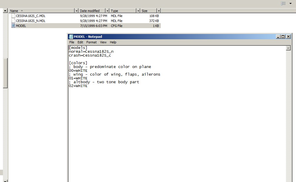296x182 pixels.
Task: Click the CESSNA182S_C.MDL file icon
Action: coord(13,16)
